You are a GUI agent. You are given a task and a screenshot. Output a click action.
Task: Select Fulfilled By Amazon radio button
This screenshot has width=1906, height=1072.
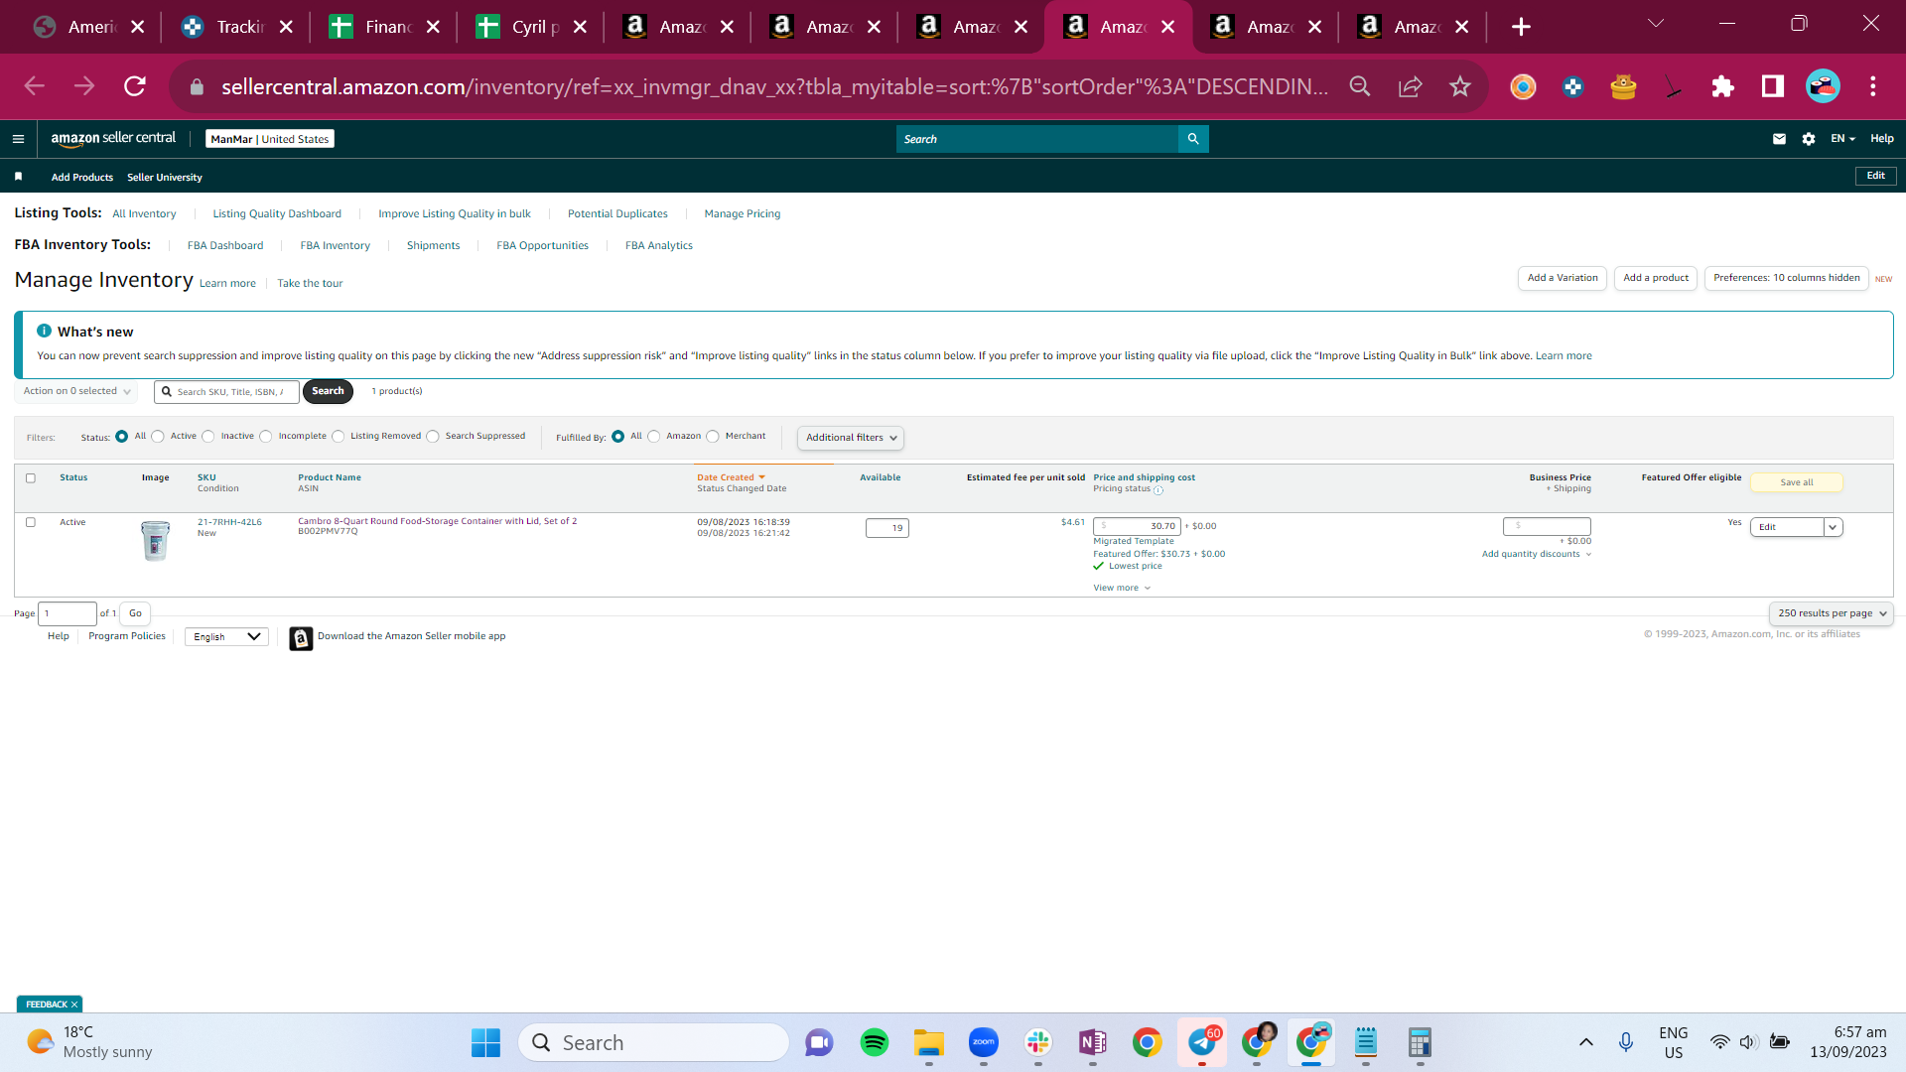point(654,437)
